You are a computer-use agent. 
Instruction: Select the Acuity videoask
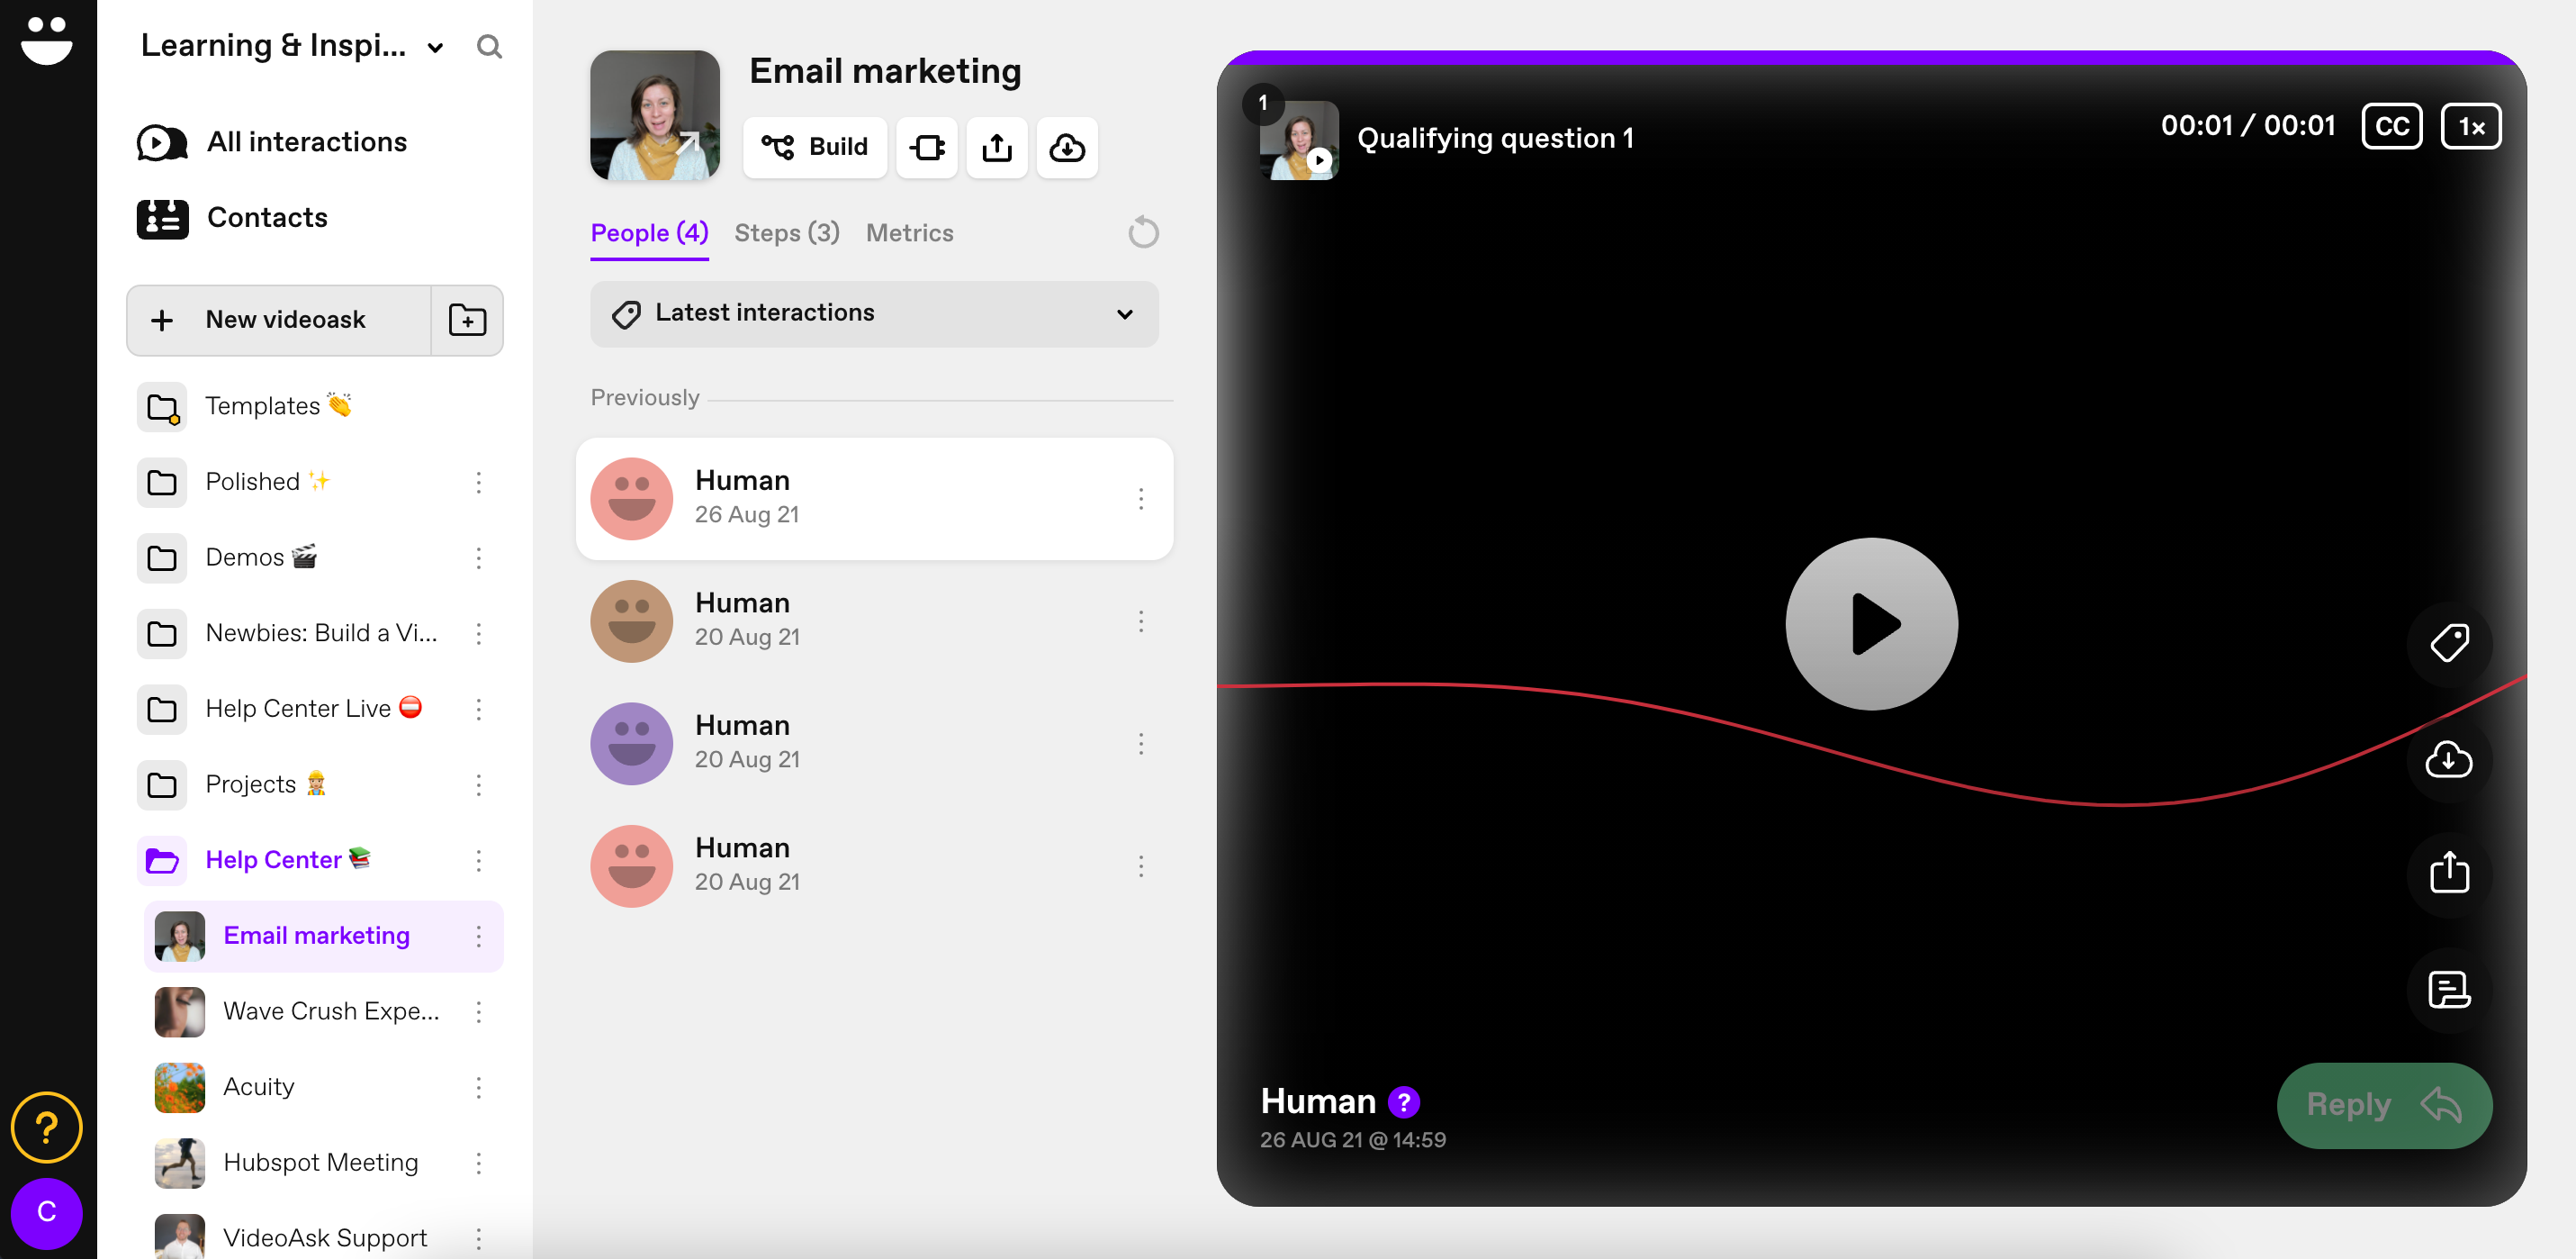tap(226, 1088)
